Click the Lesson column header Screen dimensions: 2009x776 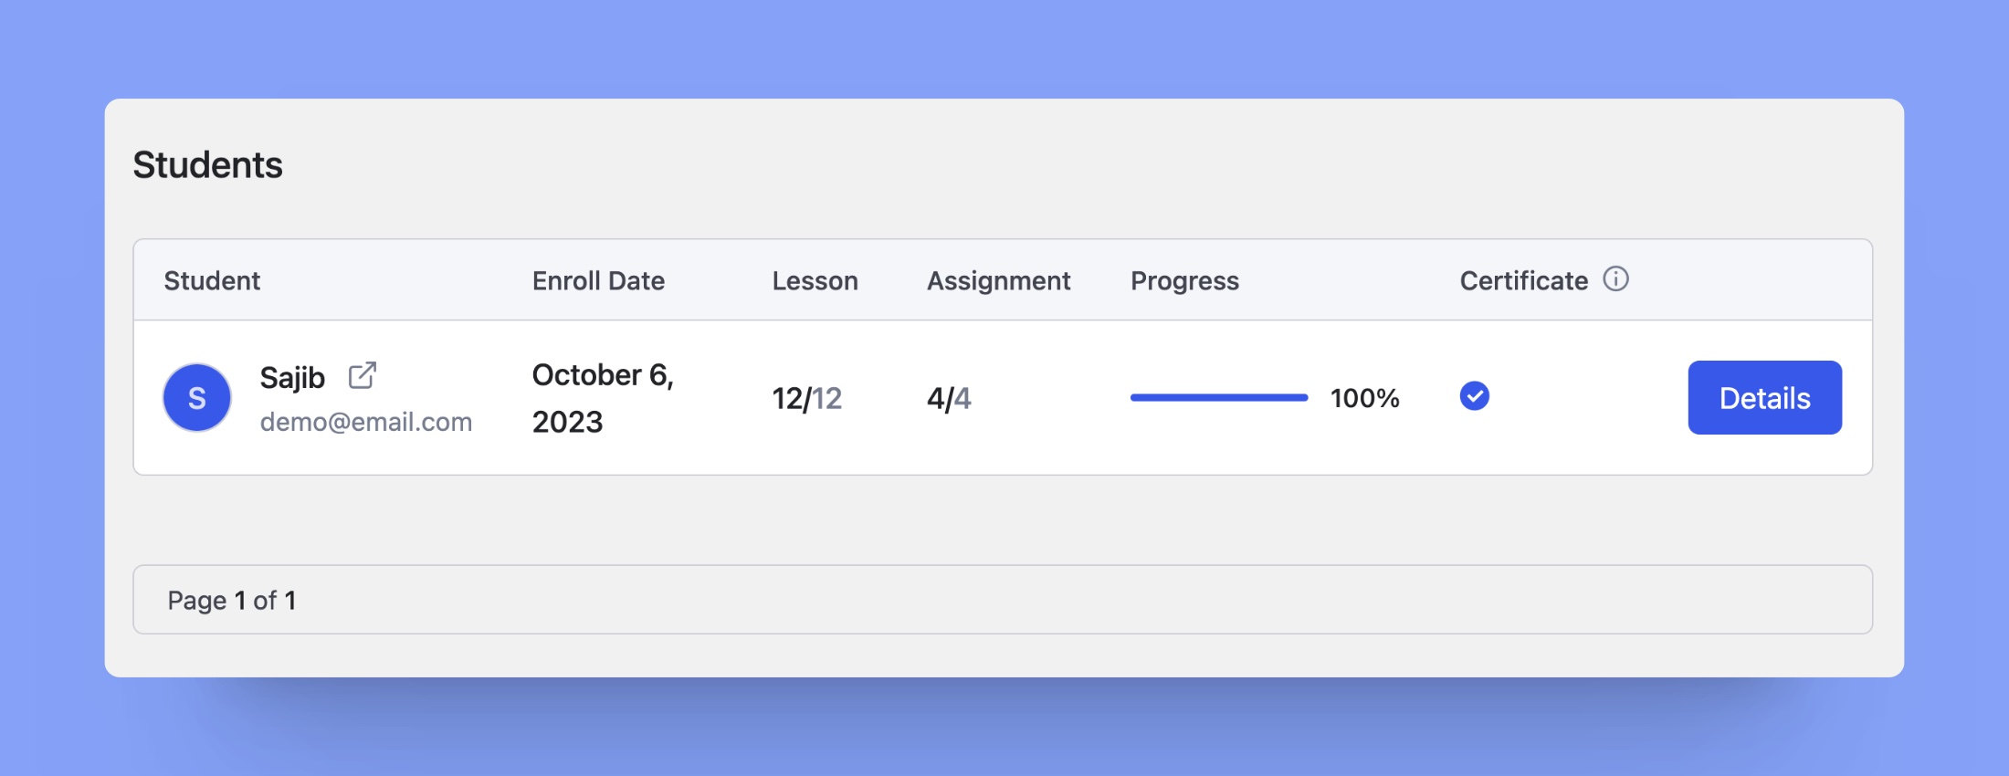[x=815, y=280]
